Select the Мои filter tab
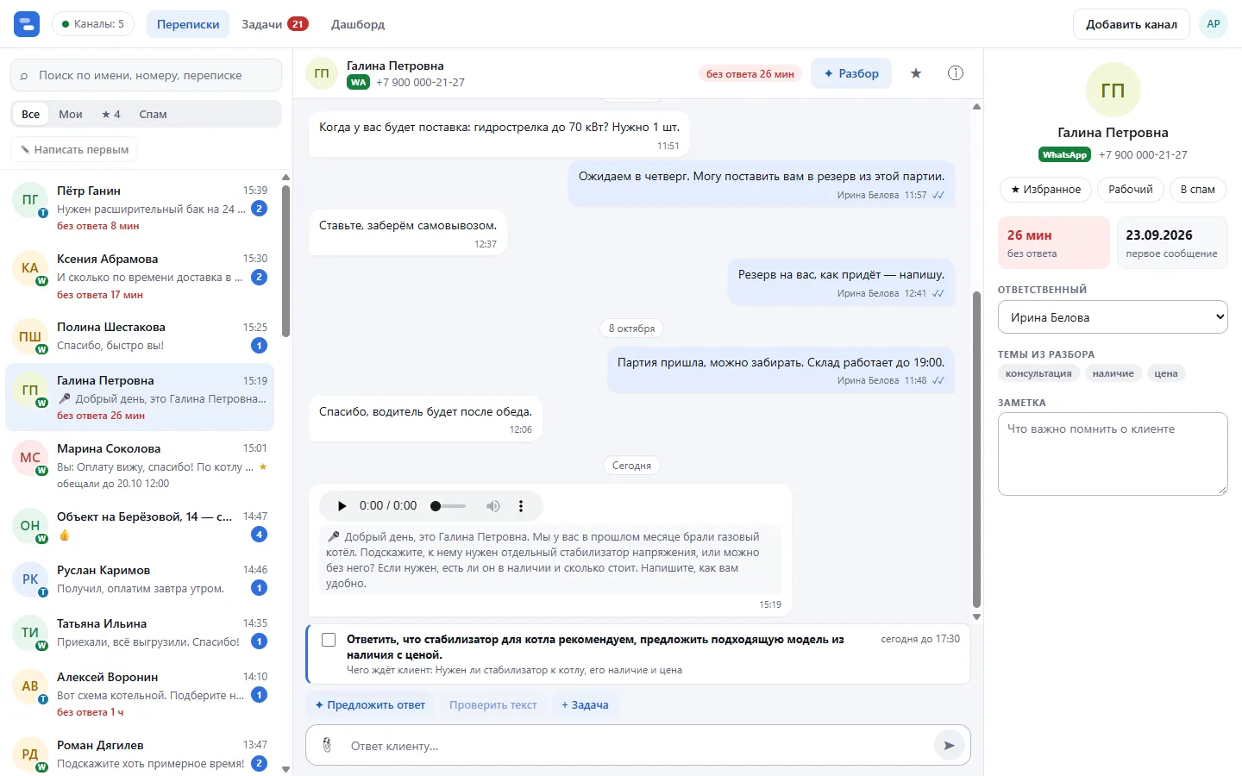This screenshot has width=1242, height=776. (71, 114)
